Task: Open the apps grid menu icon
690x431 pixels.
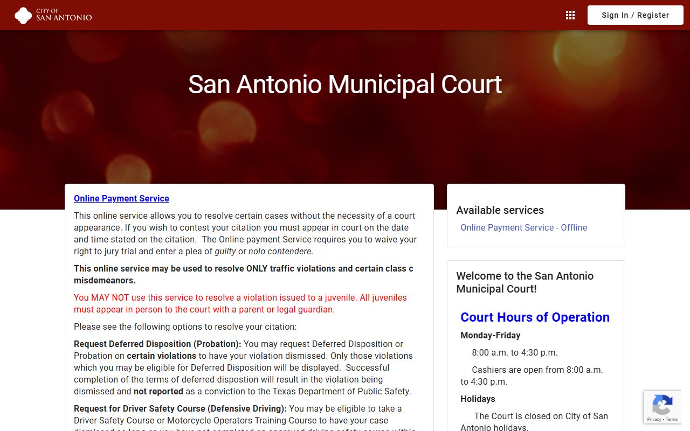Action: (570, 15)
